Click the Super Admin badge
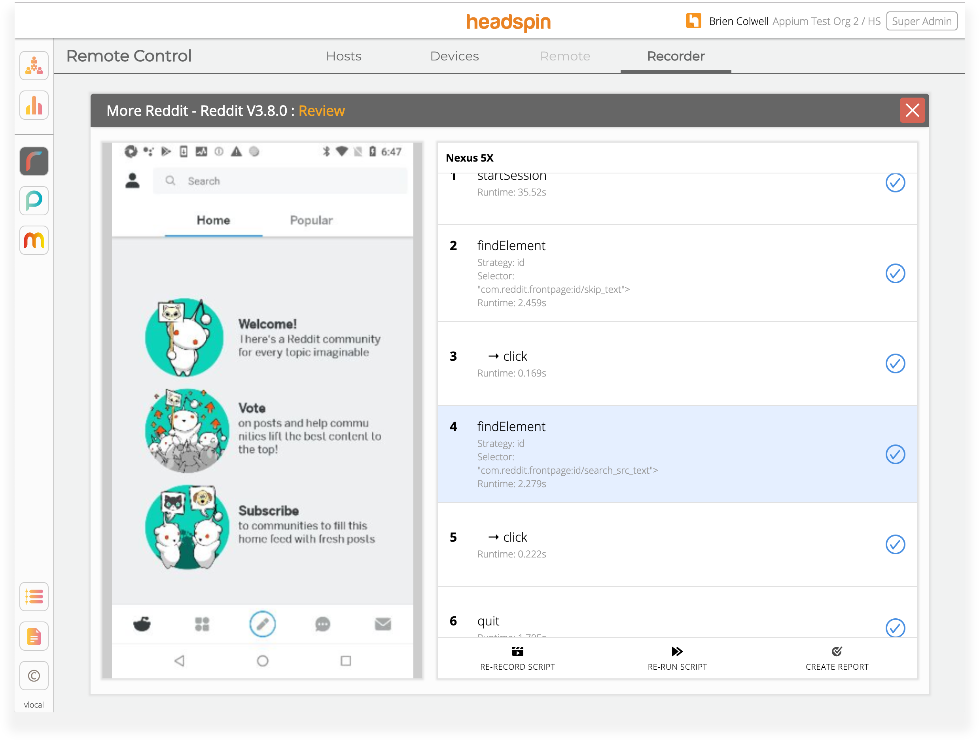The width and height of the screenshot is (979, 740). pos(922,21)
